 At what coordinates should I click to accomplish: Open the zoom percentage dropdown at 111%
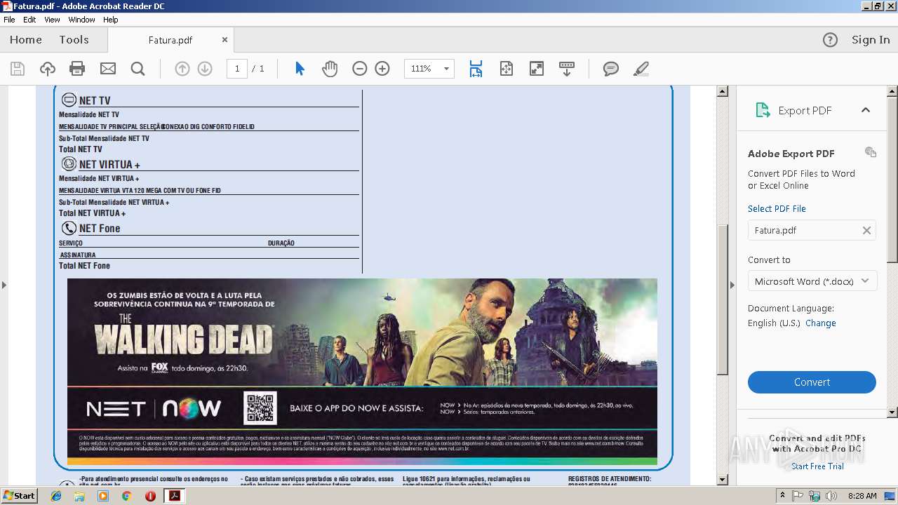click(446, 69)
